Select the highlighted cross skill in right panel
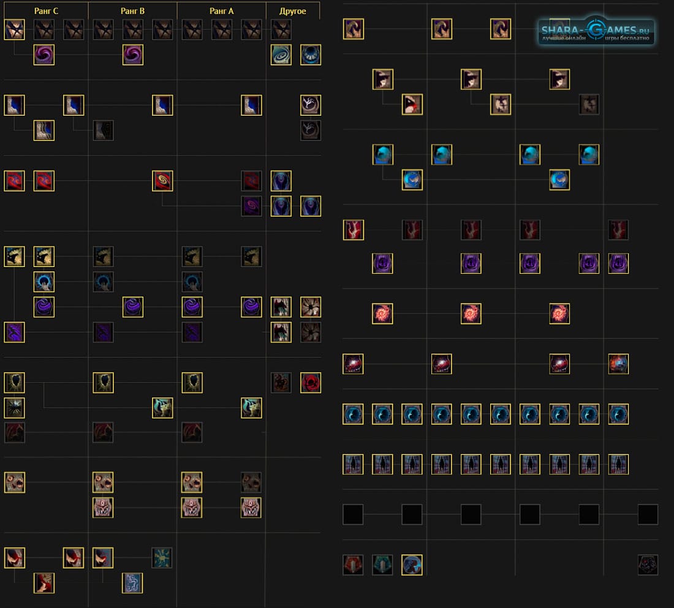674x608 pixels. click(x=501, y=105)
